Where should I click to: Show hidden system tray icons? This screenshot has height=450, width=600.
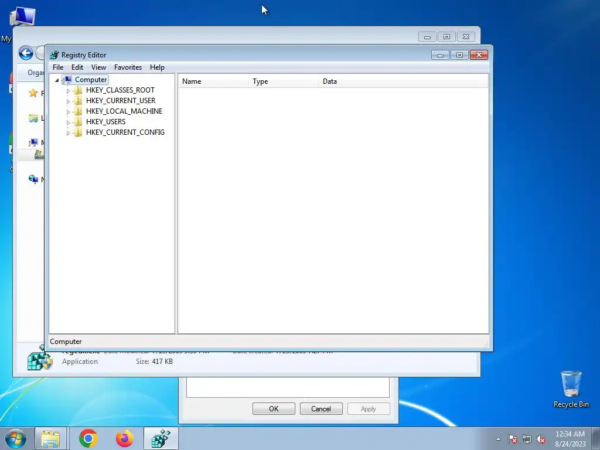(x=498, y=439)
